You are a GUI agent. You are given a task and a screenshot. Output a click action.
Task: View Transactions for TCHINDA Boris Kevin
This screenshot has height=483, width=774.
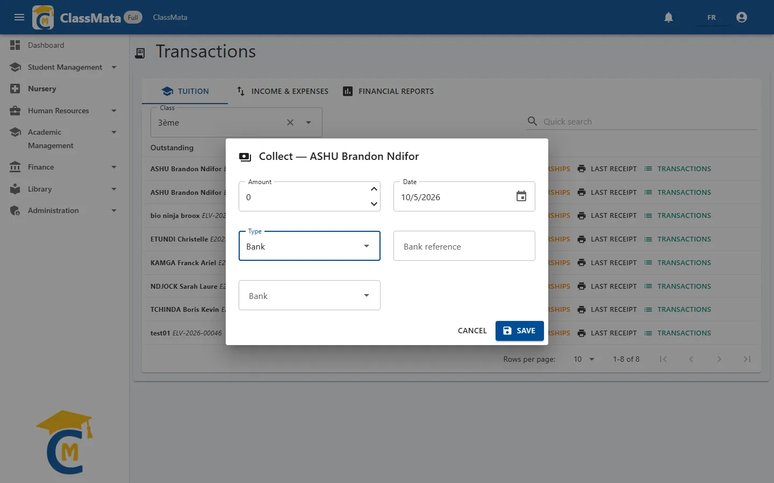pyautogui.click(x=677, y=310)
